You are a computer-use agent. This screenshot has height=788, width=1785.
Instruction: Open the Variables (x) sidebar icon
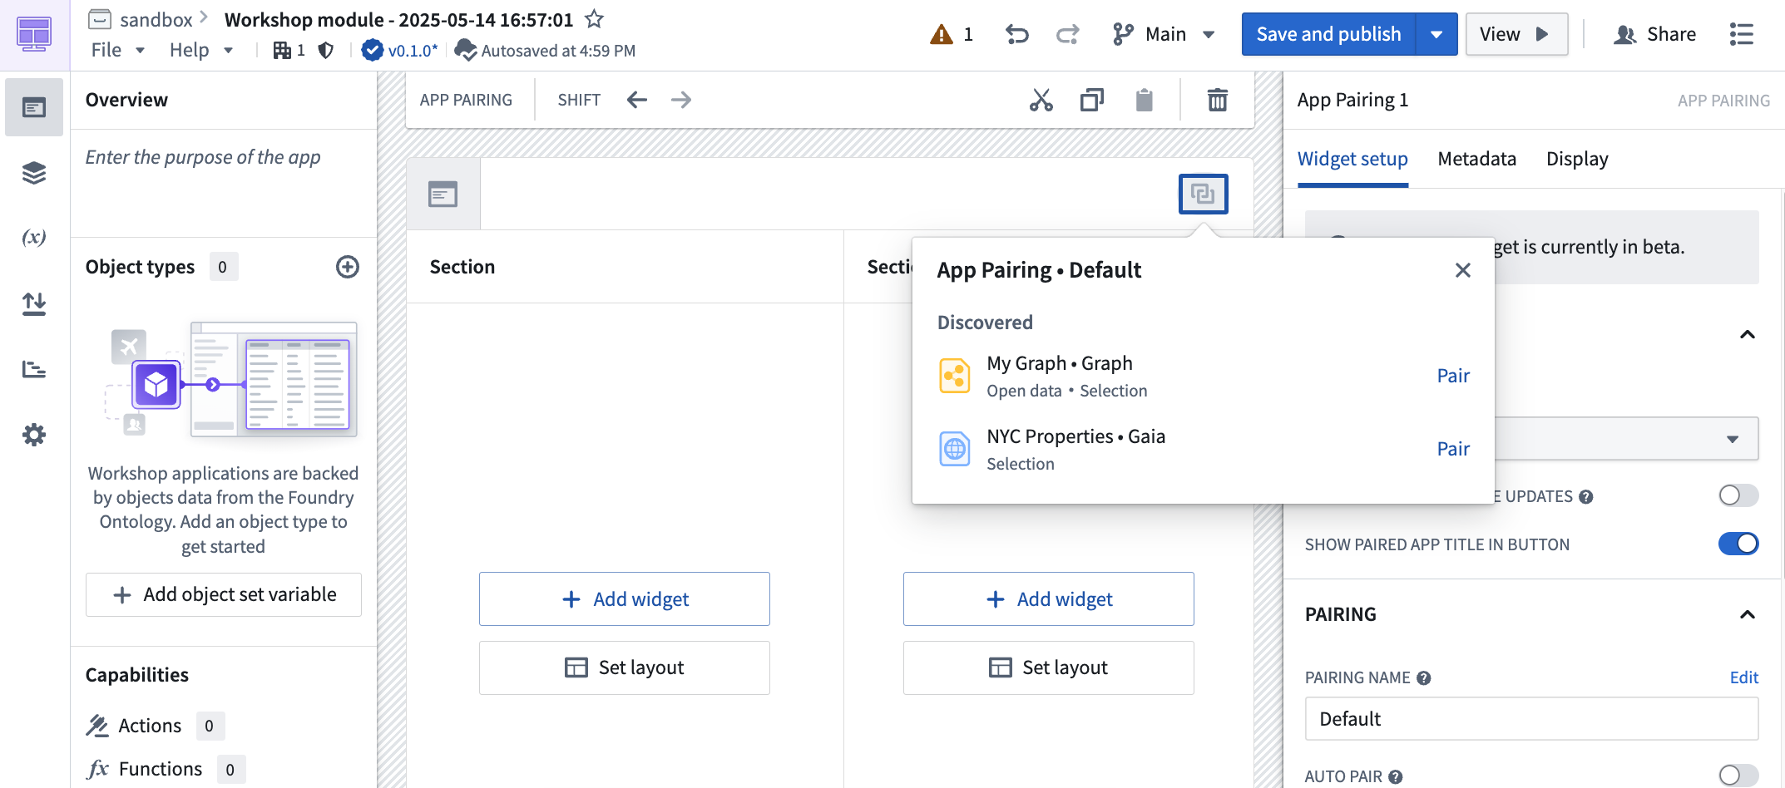click(34, 238)
